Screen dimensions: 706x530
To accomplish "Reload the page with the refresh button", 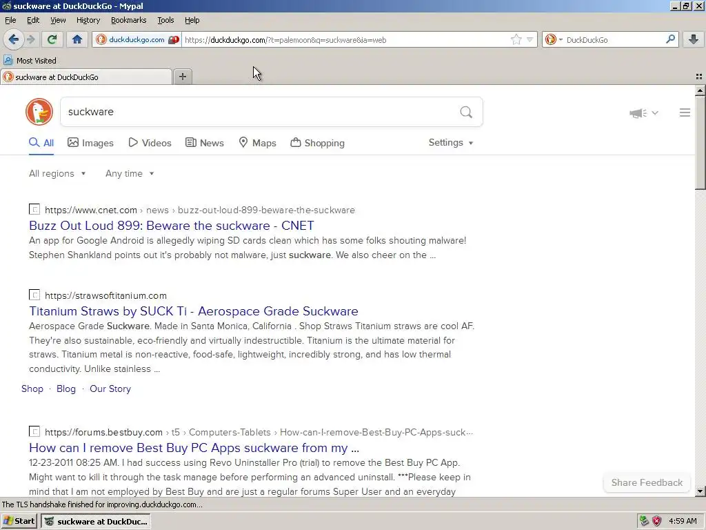I will coord(52,39).
